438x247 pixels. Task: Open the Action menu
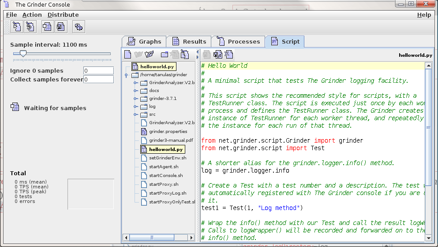pos(32,15)
